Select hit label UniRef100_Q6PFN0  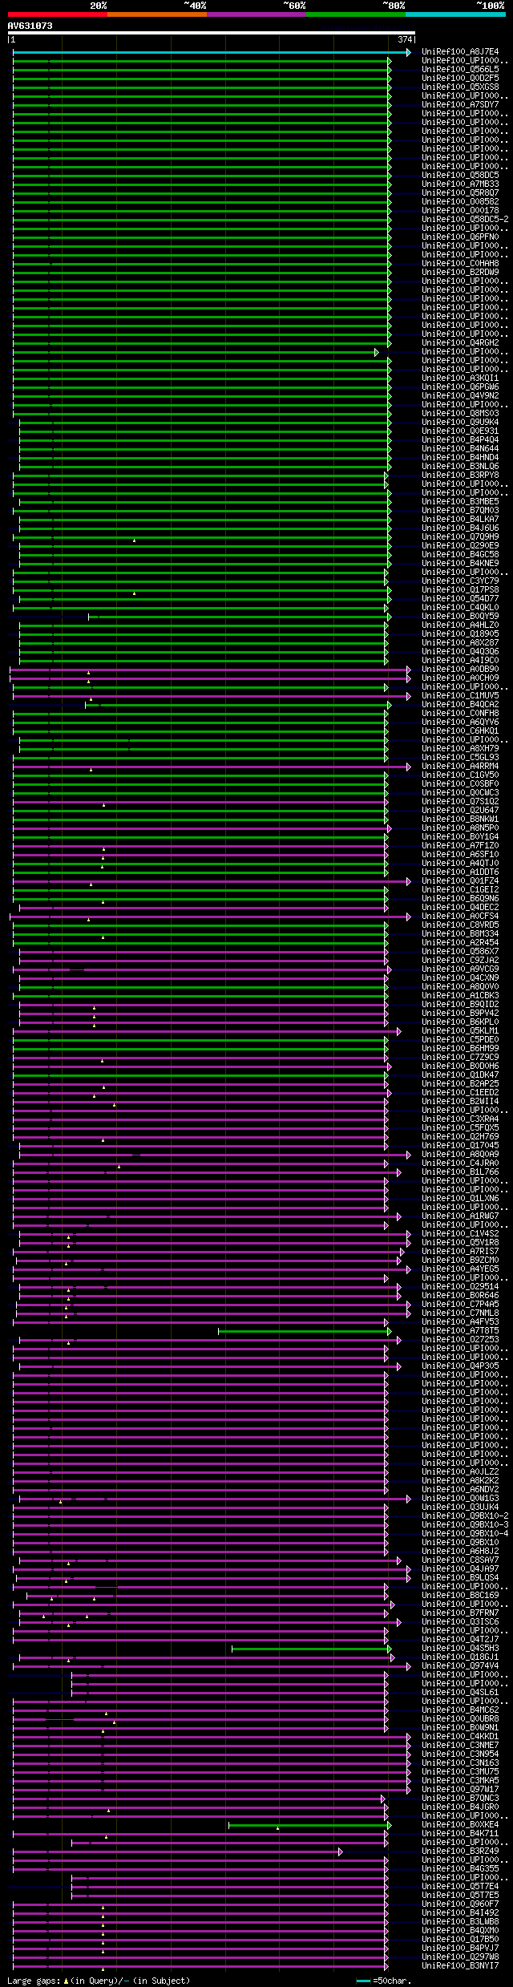(460, 237)
